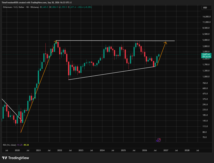Click the close value C2,671.4
The width and height of the screenshot is (214, 163).
click(x=72, y=7)
